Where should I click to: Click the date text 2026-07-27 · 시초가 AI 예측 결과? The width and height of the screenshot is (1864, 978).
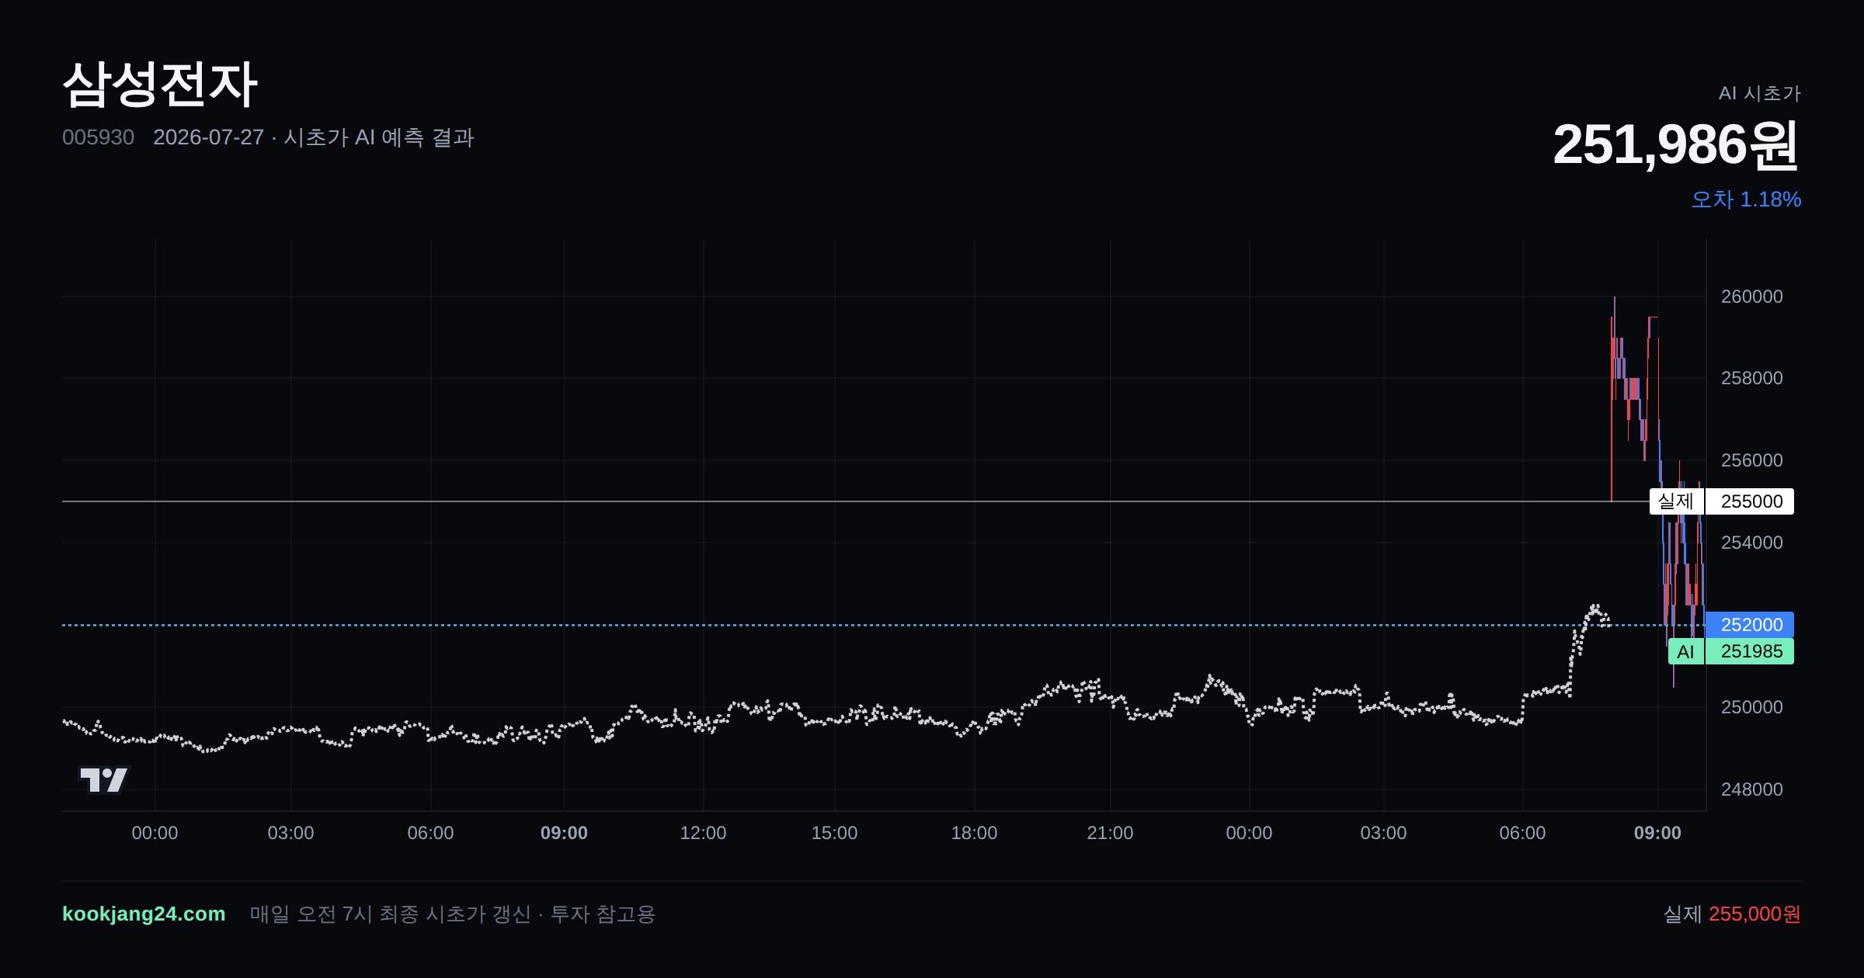pos(314,137)
